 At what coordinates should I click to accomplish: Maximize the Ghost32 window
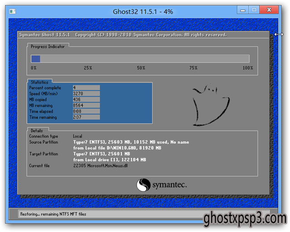pos(254,10)
